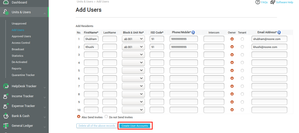Open Block & Unit dropdown in row 3
Image resolution: width=299 pixels, height=133 pixels.
(x=133, y=55)
